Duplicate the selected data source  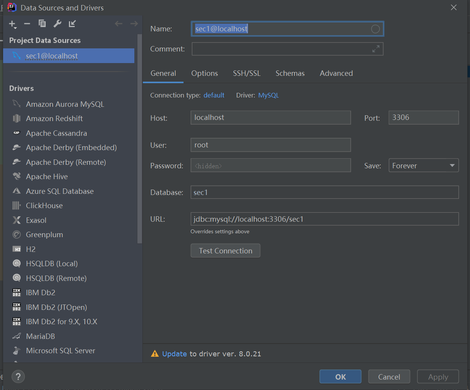point(42,24)
